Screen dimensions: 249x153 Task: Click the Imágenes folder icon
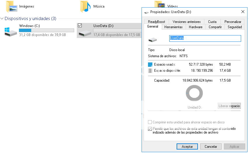(11, 6)
